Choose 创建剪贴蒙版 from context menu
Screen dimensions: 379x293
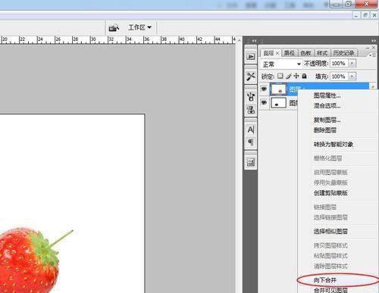(x=330, y=193)
